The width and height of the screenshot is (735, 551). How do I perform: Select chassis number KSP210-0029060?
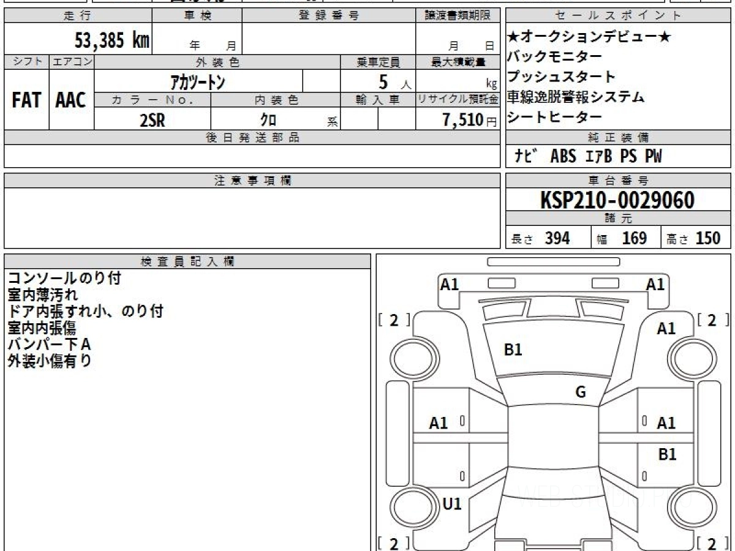coord(617,200)
